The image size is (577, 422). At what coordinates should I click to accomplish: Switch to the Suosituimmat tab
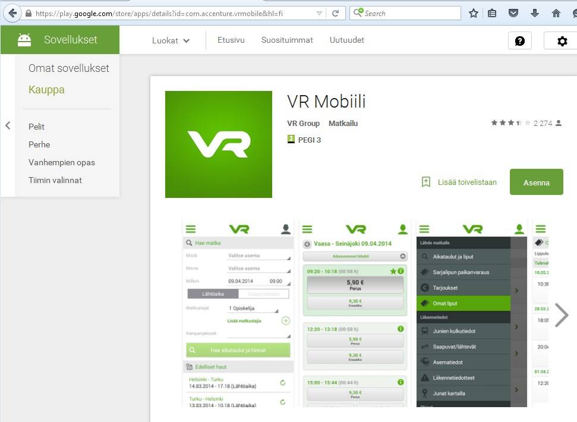[x=287, y=40]
